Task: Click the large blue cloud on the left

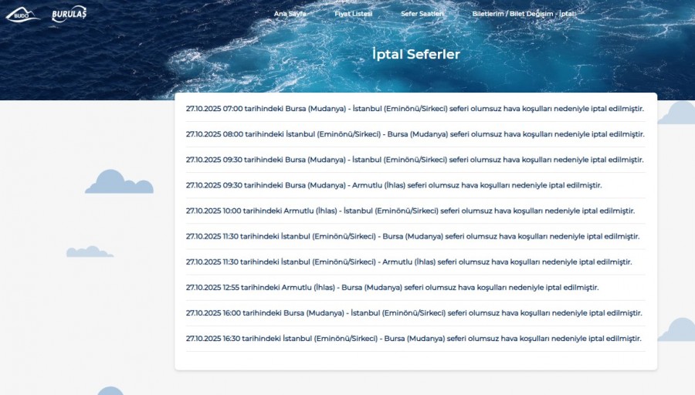Action: coord(118,183)
